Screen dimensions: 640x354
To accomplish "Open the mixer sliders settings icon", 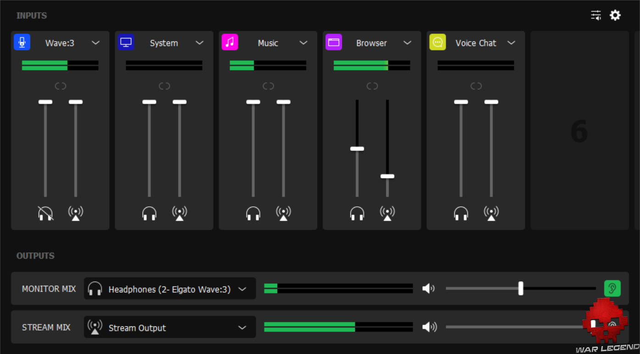I will coord(595,16).
